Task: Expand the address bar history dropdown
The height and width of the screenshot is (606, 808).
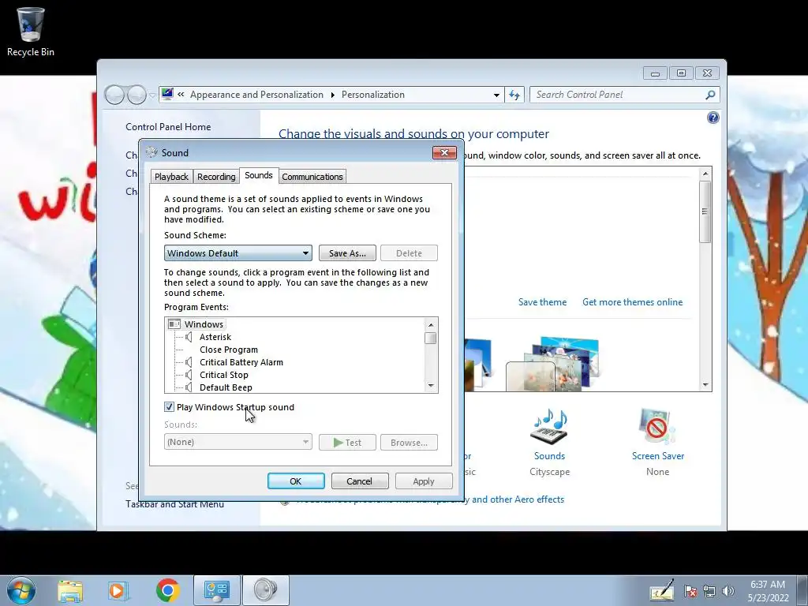Action: pyautogui.click(x=496, y=95)
